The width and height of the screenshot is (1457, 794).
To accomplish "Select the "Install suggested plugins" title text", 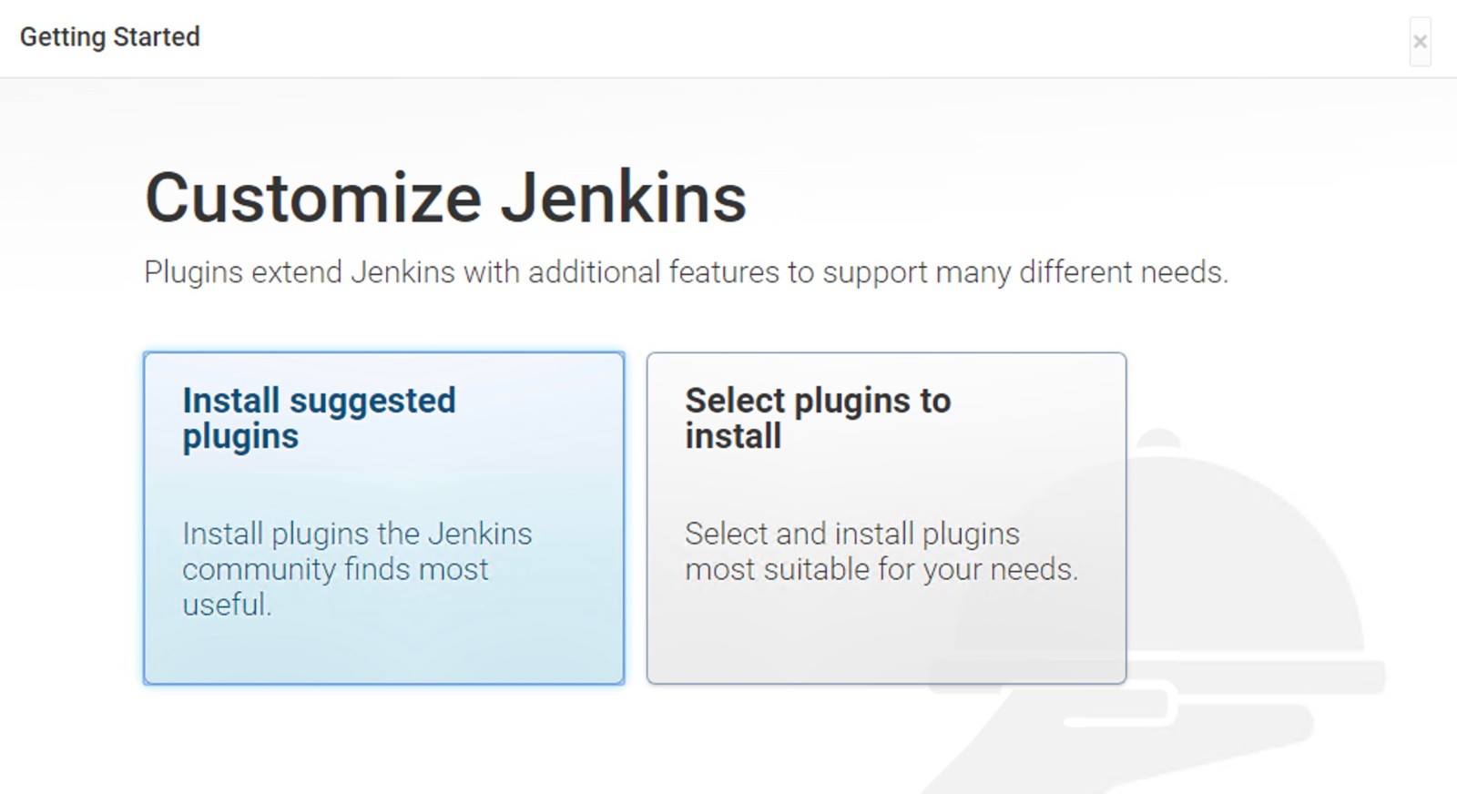I will 319,418.
